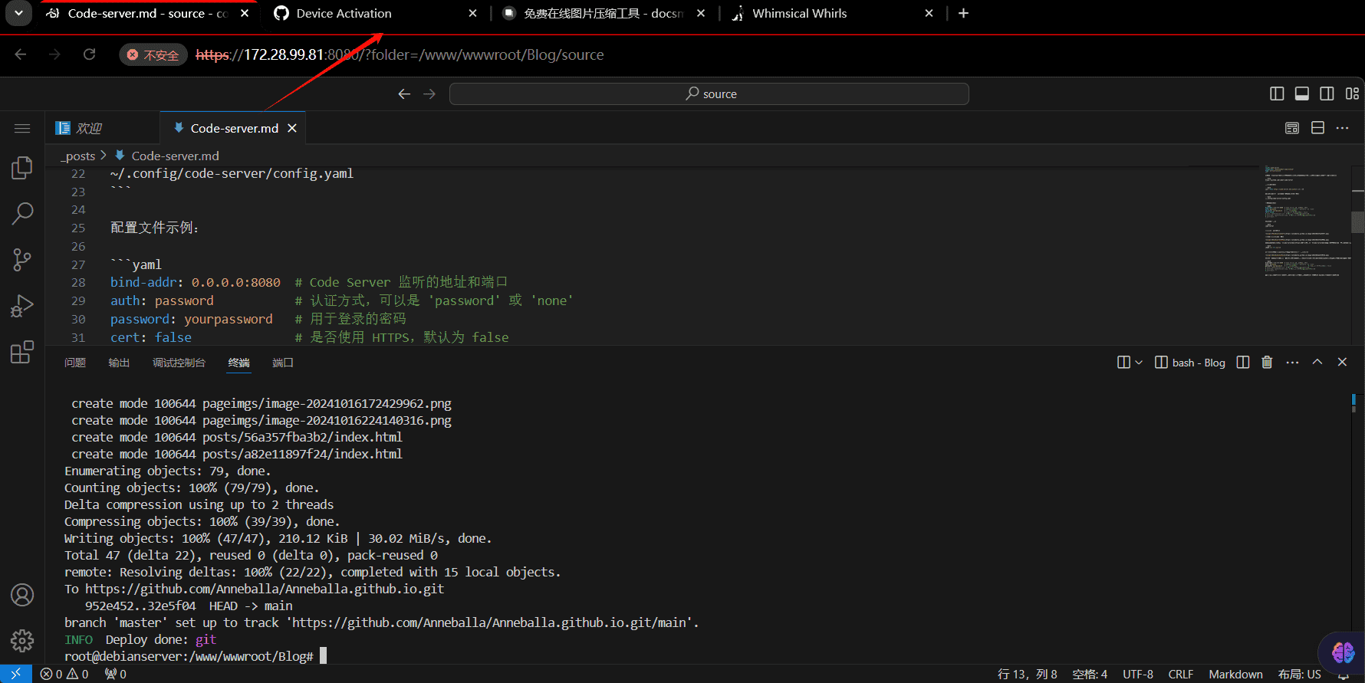This screenshot has width=1365, height=683.
Task: Open the Manage gear menu
Action: click(22, 640)
